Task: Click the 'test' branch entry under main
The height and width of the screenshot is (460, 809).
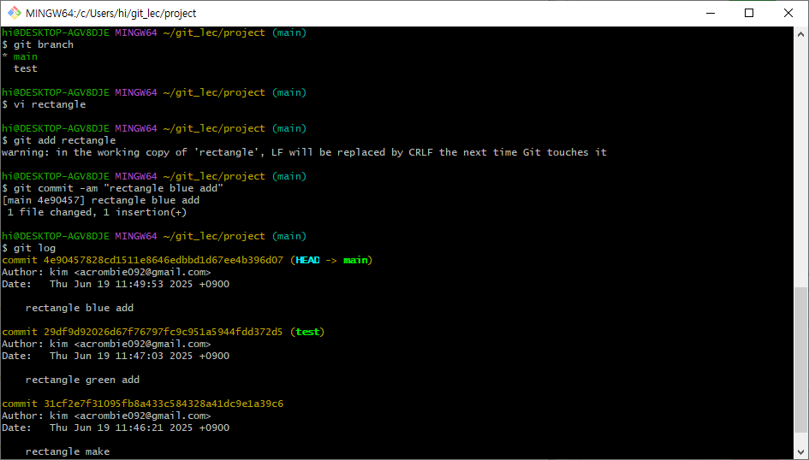Action: point(26,68)
